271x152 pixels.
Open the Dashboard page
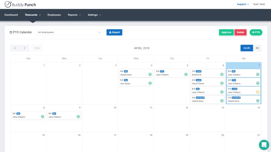[x=11, y=15]
